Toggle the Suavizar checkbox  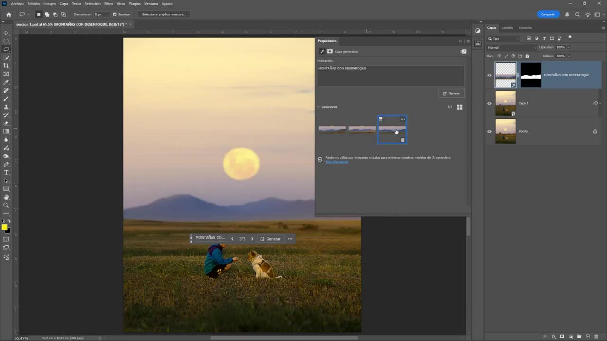pos(115,14)
